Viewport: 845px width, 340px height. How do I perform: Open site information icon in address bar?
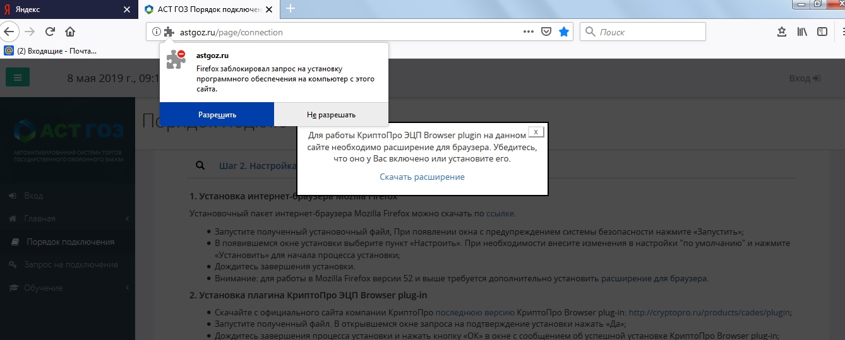coord(157,32)
